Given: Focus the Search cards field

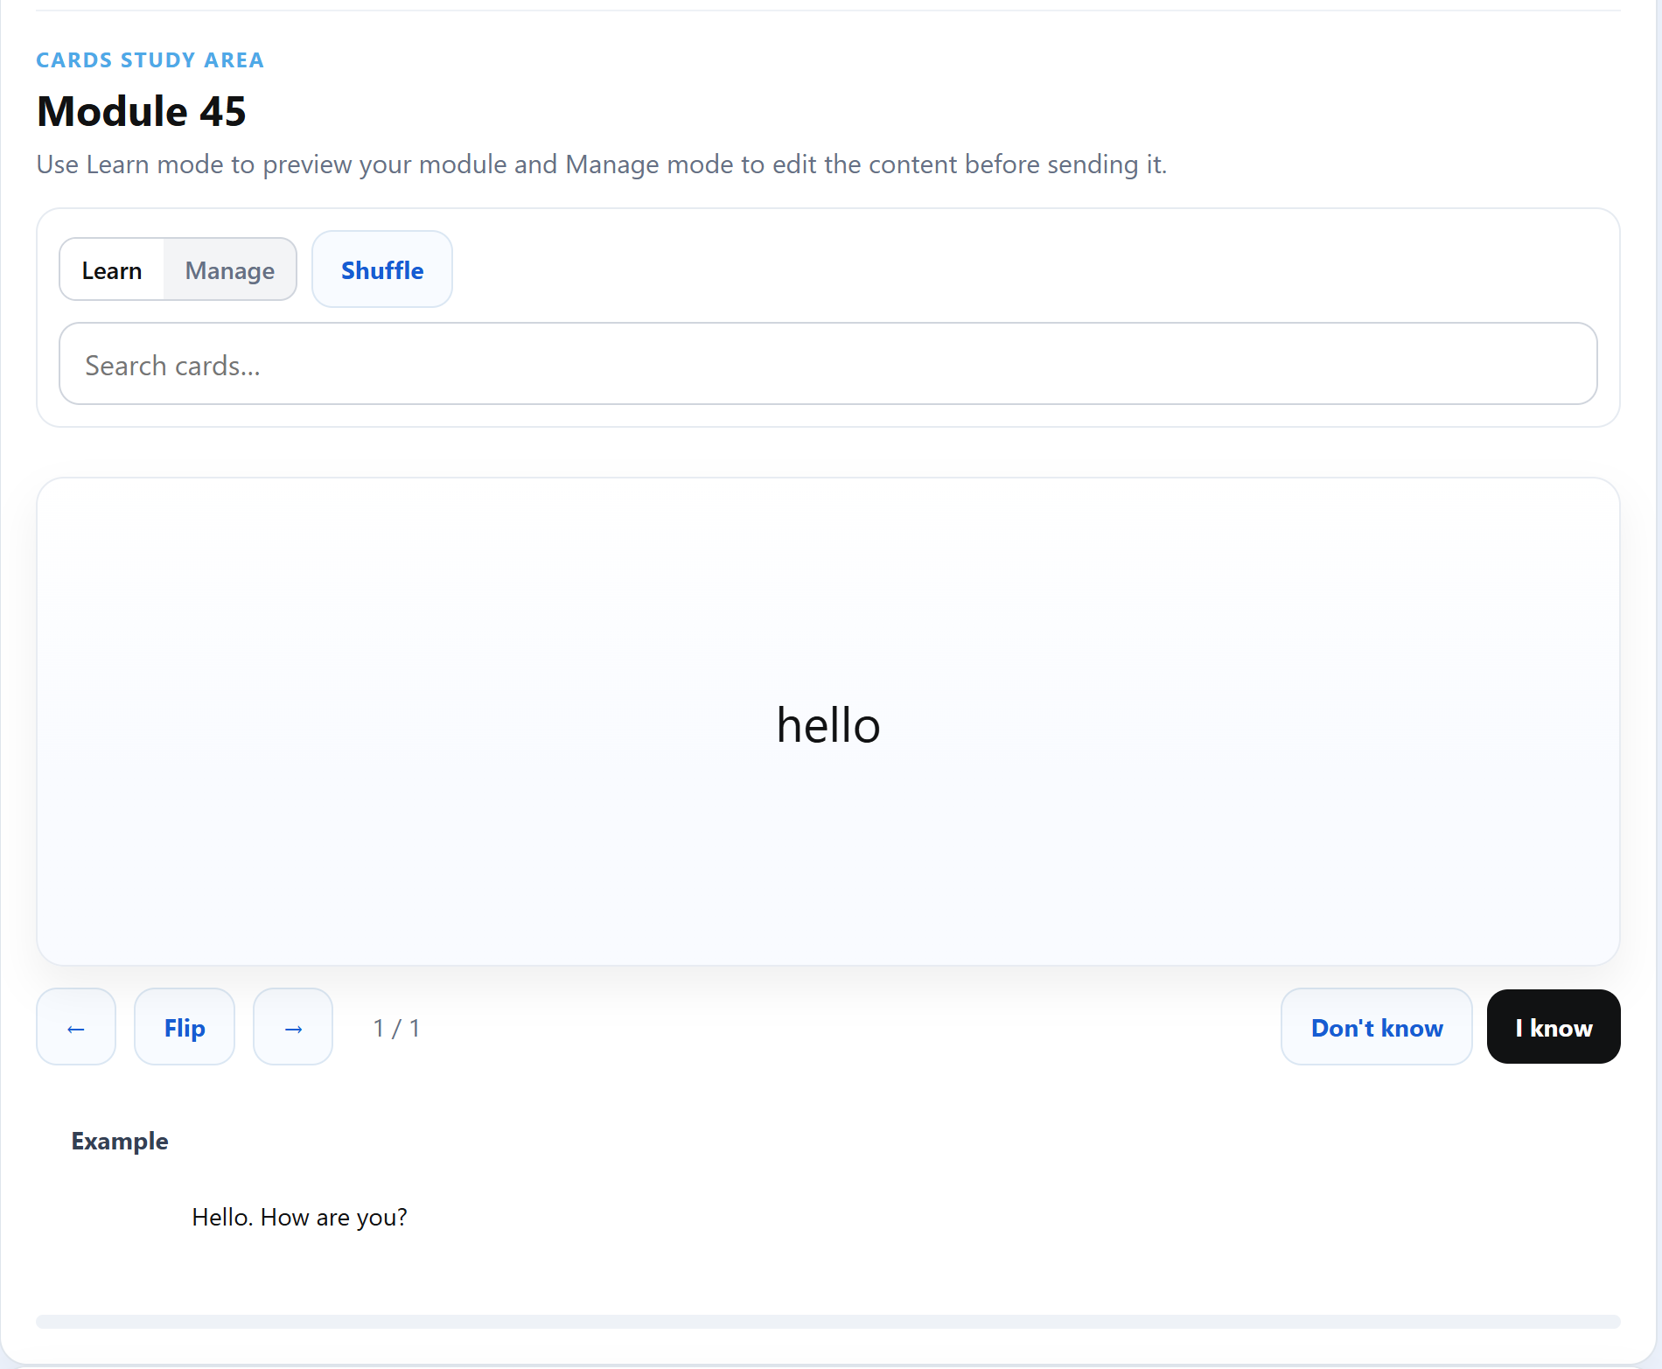Looking at the screenshot, I should [x=828, y=364].
